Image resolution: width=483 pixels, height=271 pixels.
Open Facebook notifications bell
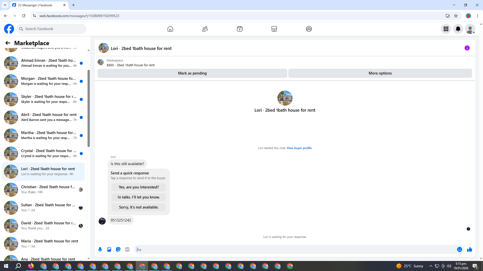click(x=458, y=29)
